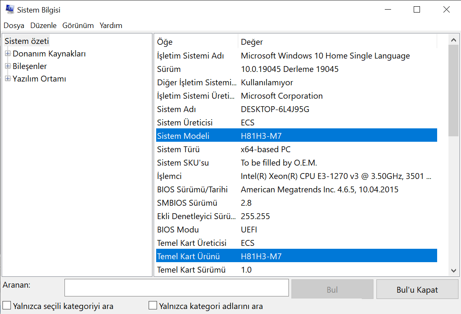461x314 pixels.
Task: Click the Sistem Bilgisi app icon in title bar
Action: 9,9
